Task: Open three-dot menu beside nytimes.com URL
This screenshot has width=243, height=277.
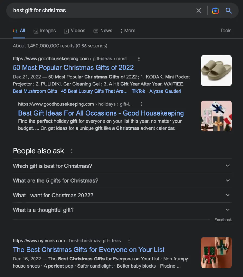Action: (129, 240)
